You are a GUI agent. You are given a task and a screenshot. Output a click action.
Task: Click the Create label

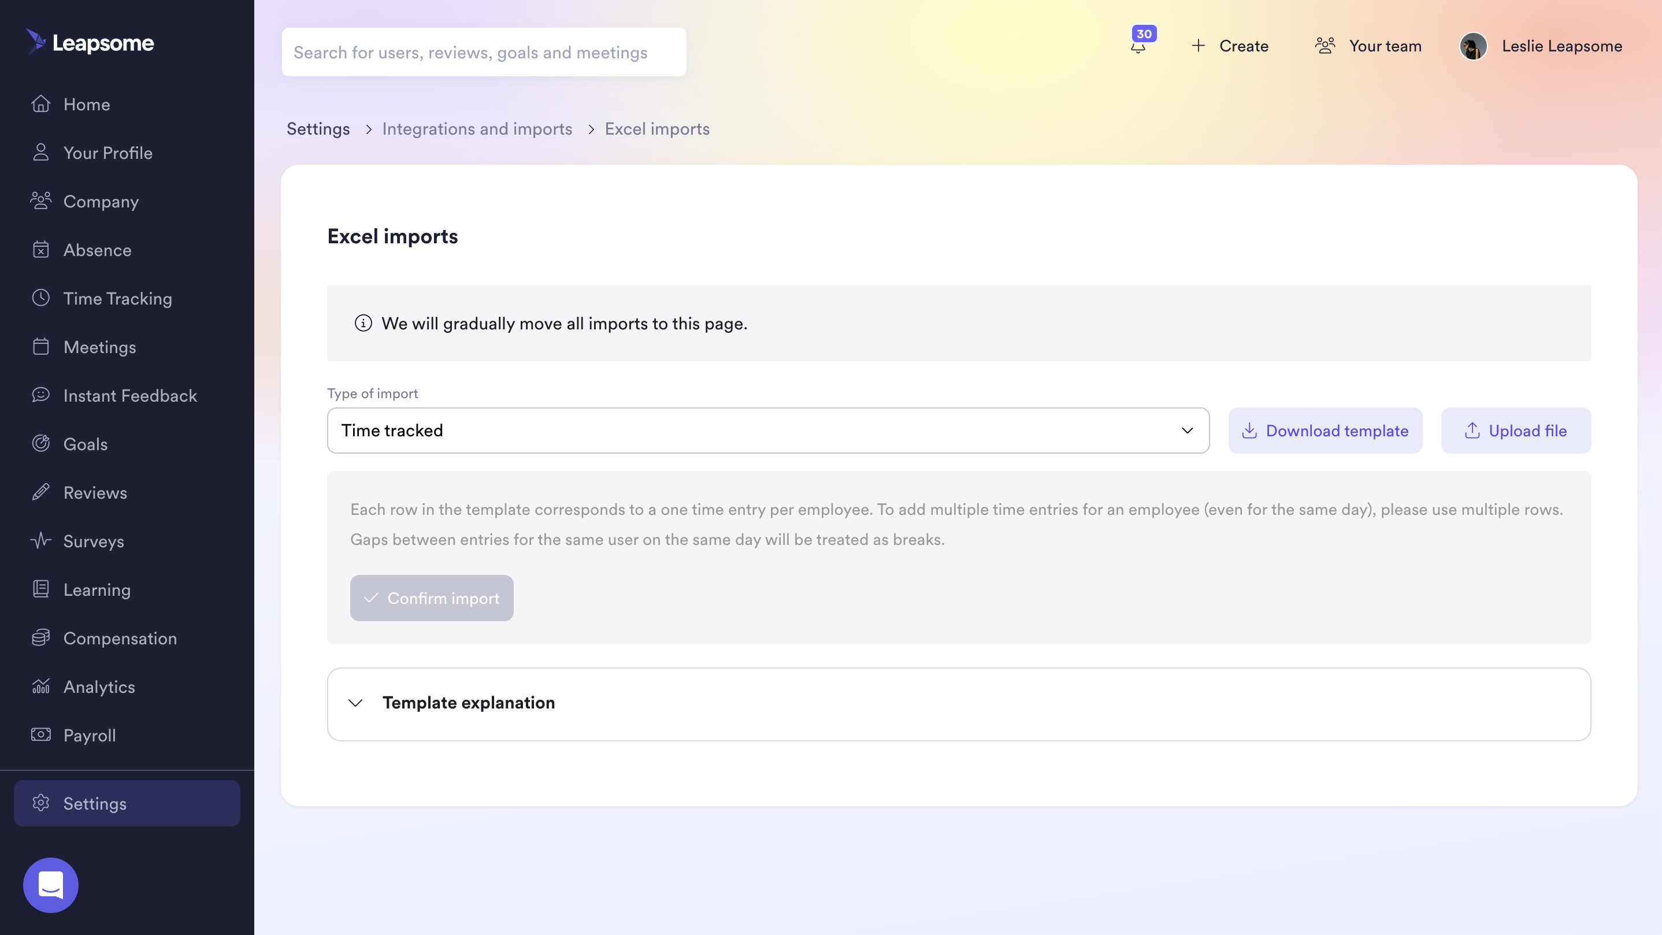coord(1244,46)
